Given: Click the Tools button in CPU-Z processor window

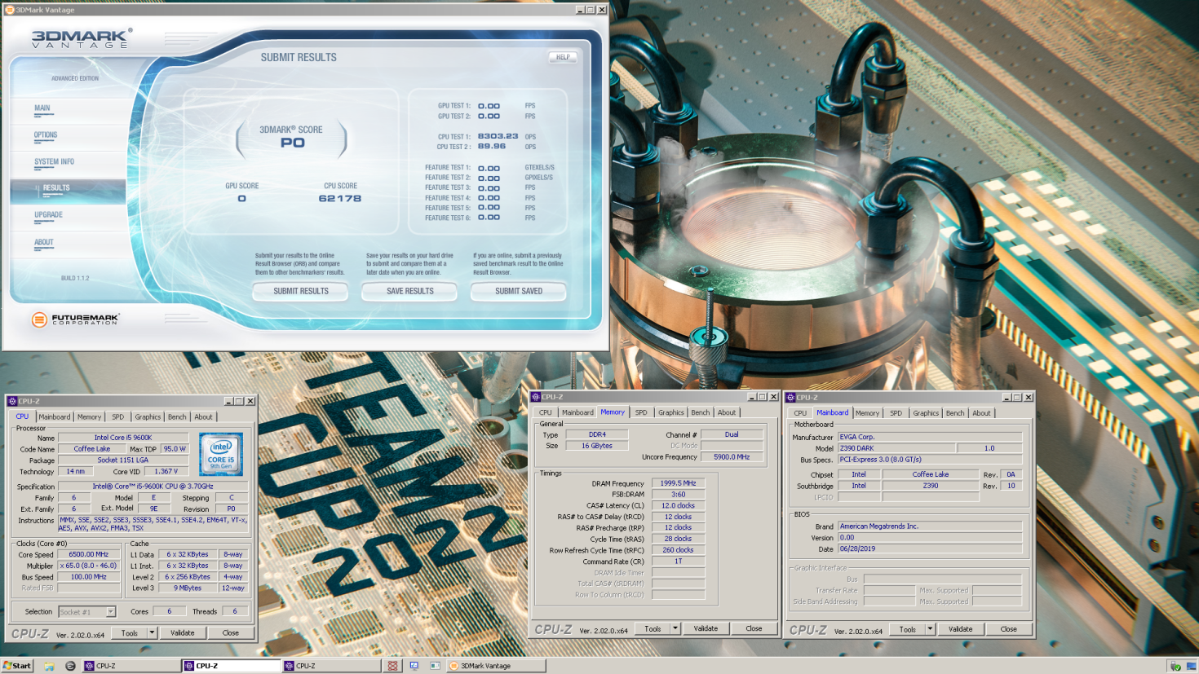Looking at the screenshot, I should pos(130,632).
